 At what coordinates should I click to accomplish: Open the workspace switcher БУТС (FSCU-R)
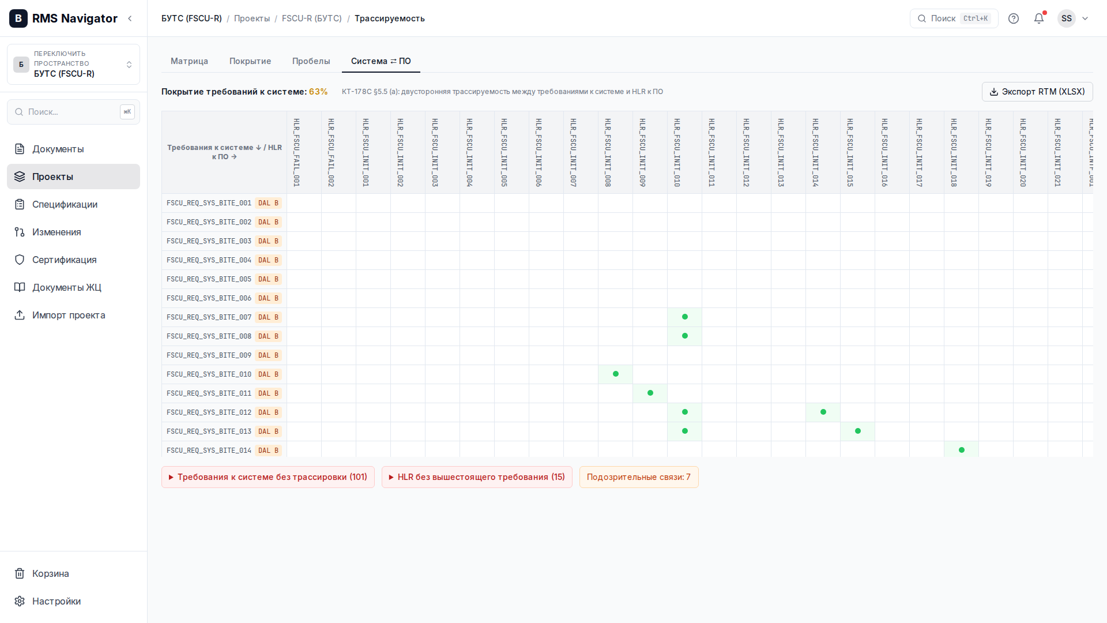tap(73, 64)
